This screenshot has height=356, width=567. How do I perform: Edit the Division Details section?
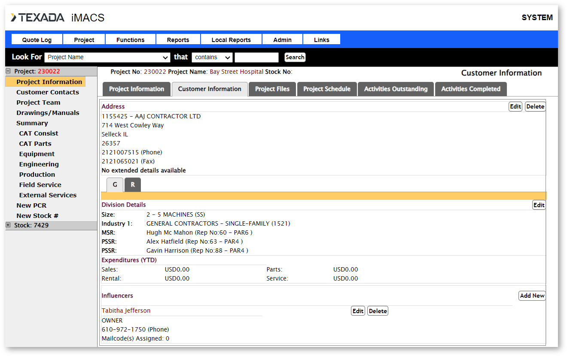point(539,205)
